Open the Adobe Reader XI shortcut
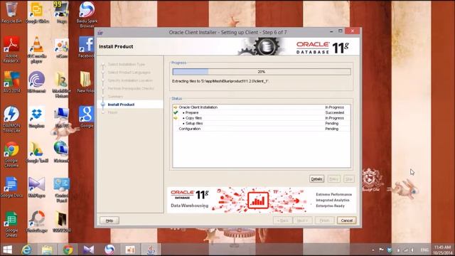Screen dimensions: 455x256 [11, 49]
